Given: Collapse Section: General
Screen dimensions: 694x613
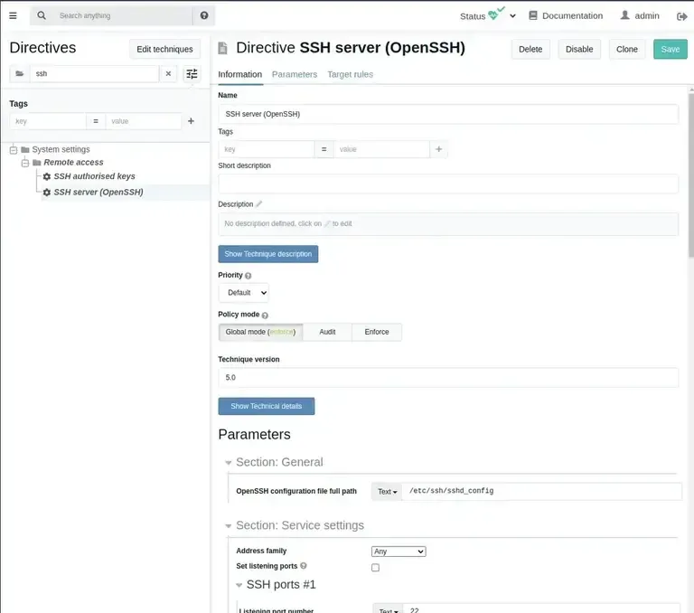Looking at the screenshot, I should click(x=229, y=463).
